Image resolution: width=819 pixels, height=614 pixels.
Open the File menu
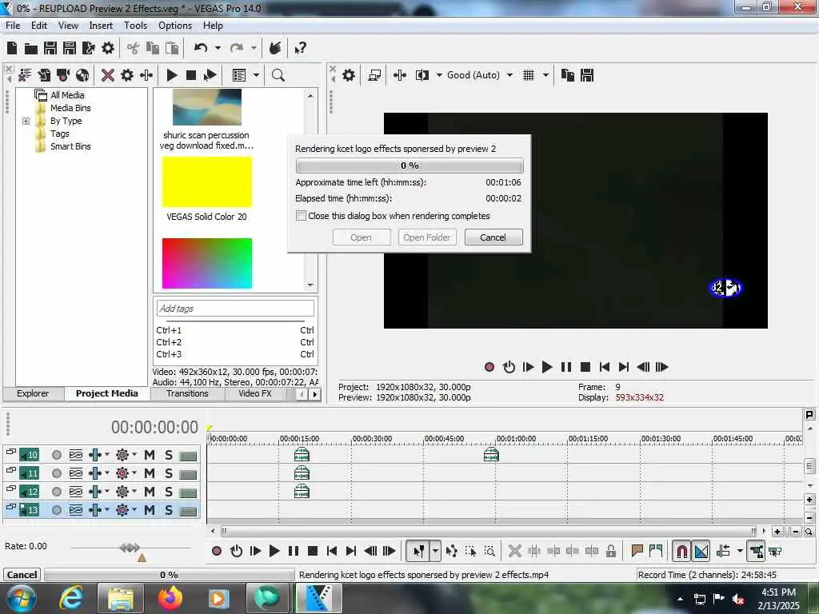(13, 25)
